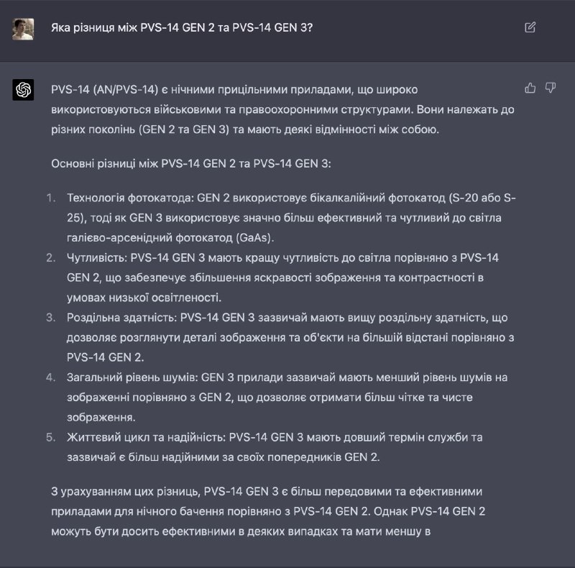Screen dimensions: 575x568
Task: Give the response a thumbs up
Action: [x=530, y=88]
